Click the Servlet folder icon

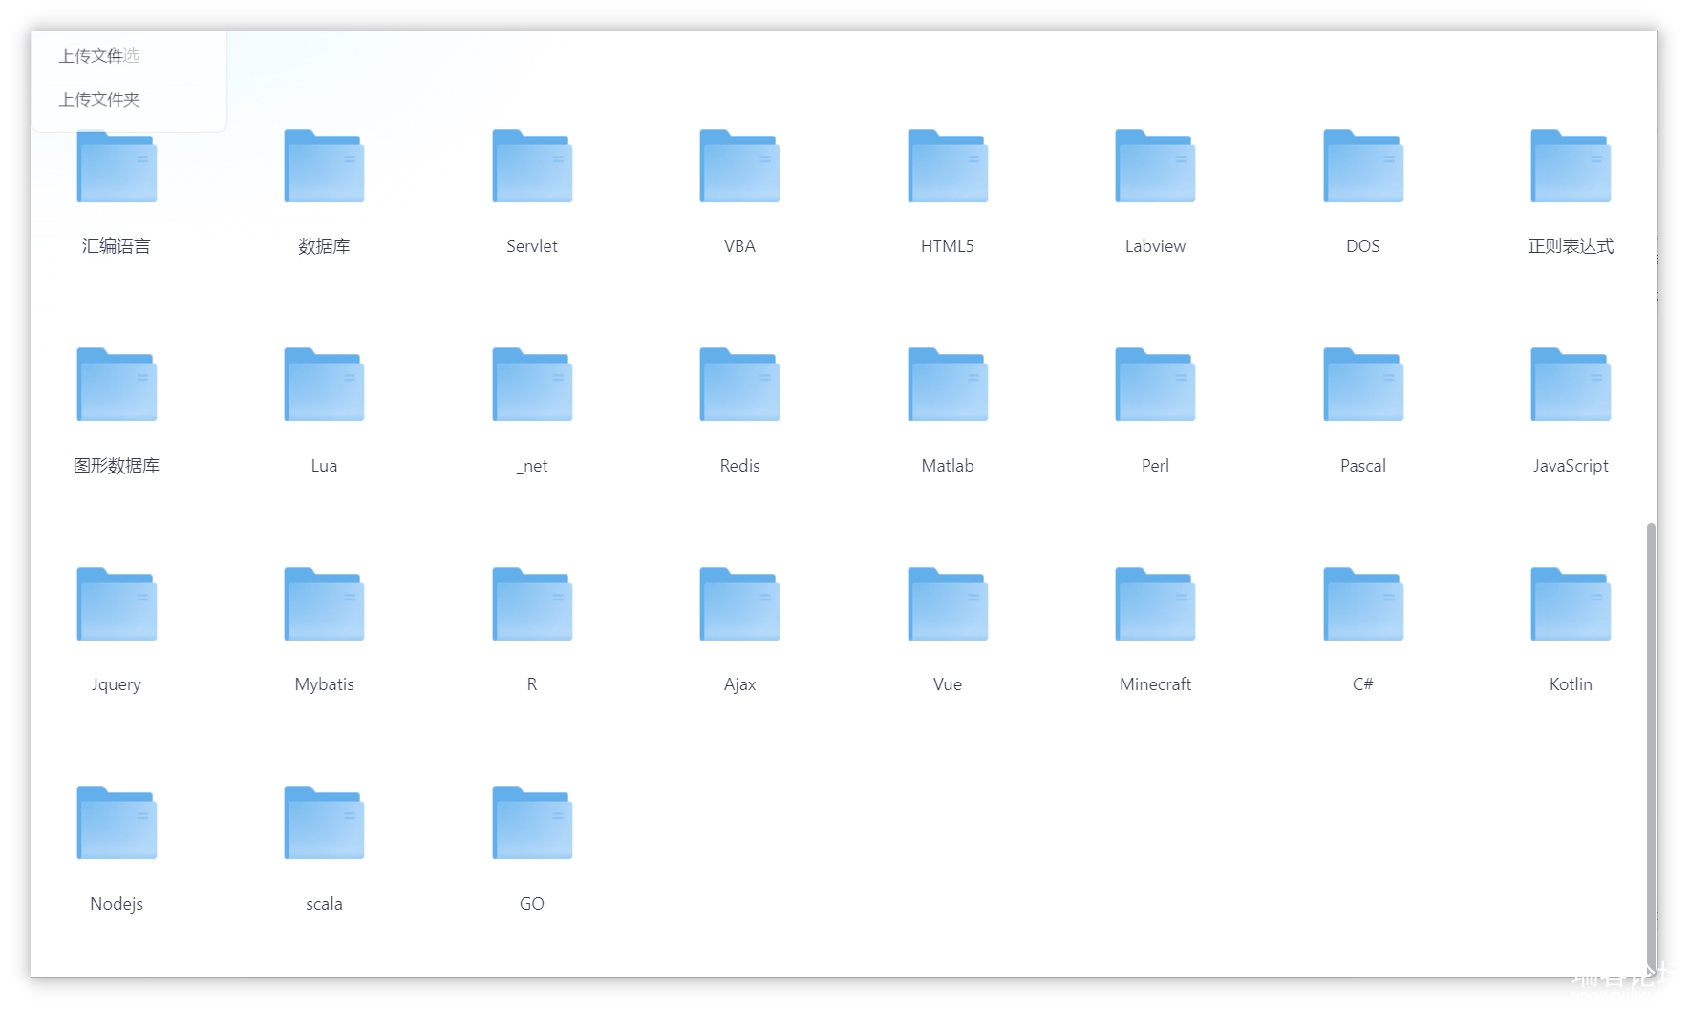click(x=532, y=167)
